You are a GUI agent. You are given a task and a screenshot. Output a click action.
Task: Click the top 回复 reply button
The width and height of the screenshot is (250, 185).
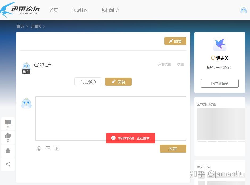[x=175, y=41]
